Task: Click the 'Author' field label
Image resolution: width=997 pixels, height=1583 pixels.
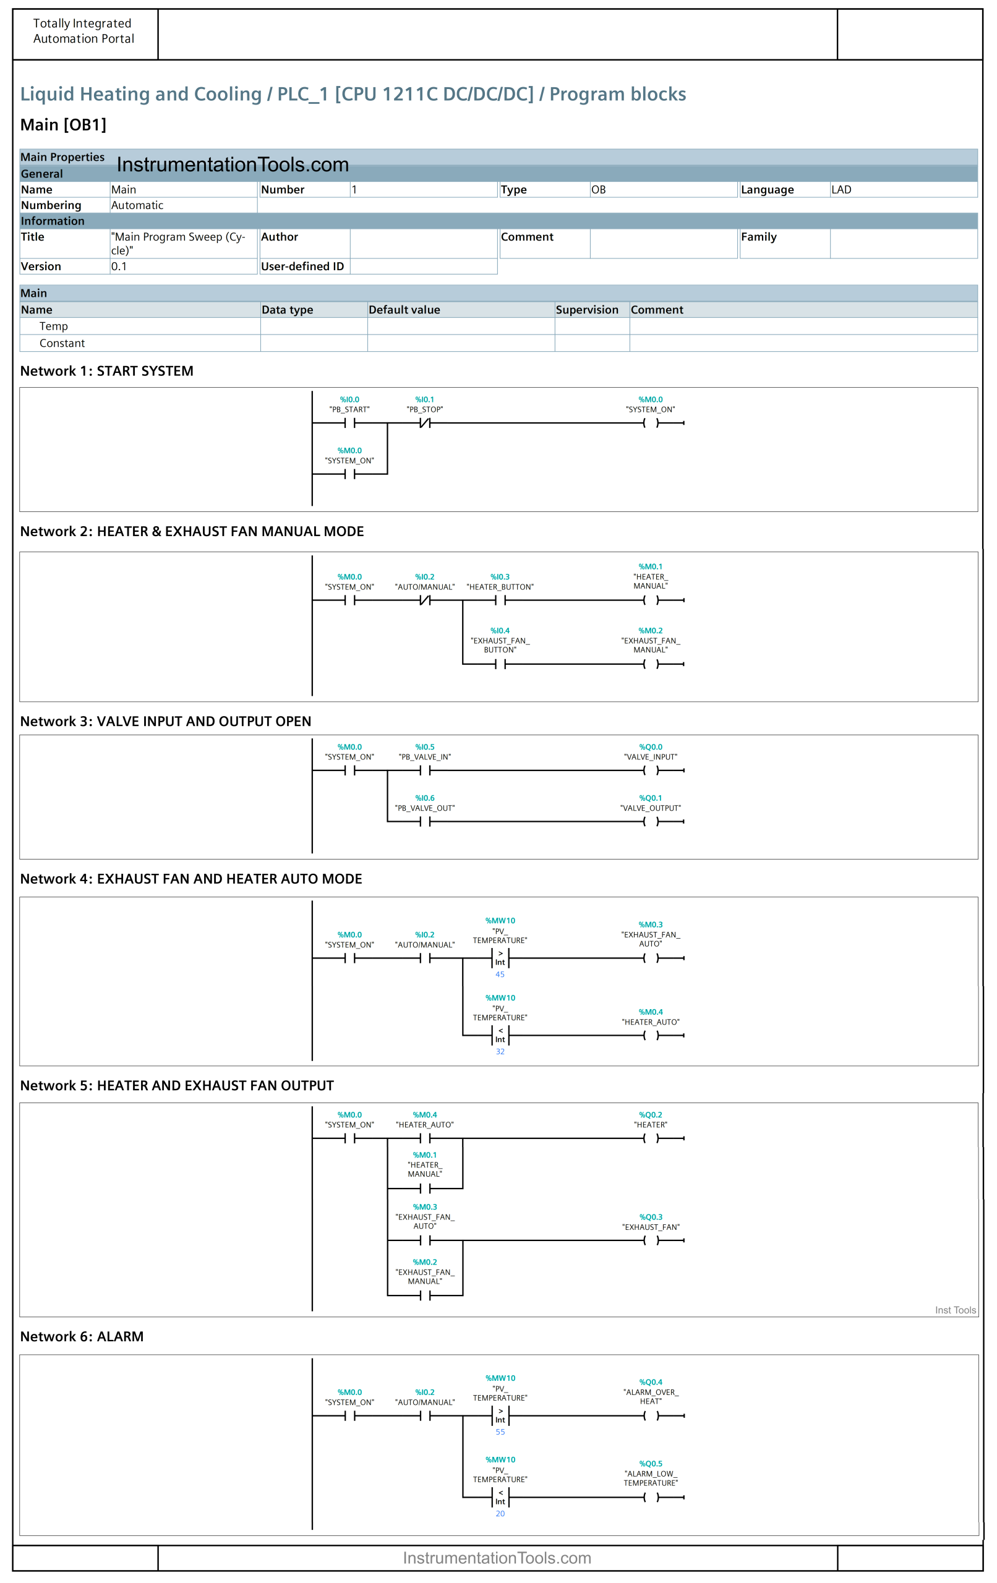Action: tap(280, 237)
